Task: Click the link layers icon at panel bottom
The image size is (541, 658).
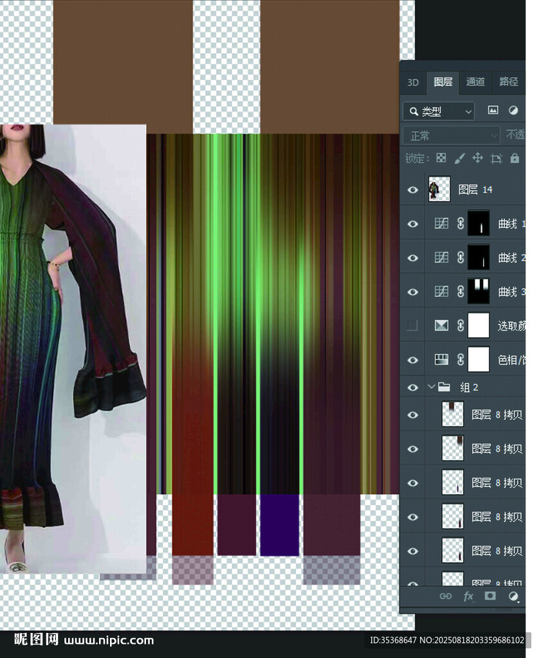Action: pyautogui.click(x=445, y=596)
